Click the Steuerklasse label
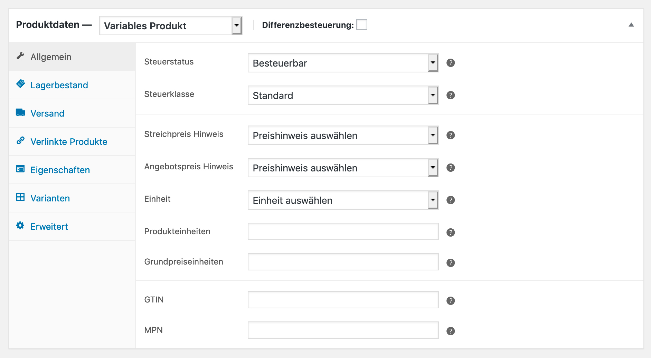The height and width of the screenshot is (358, 651). coord(169,94)
